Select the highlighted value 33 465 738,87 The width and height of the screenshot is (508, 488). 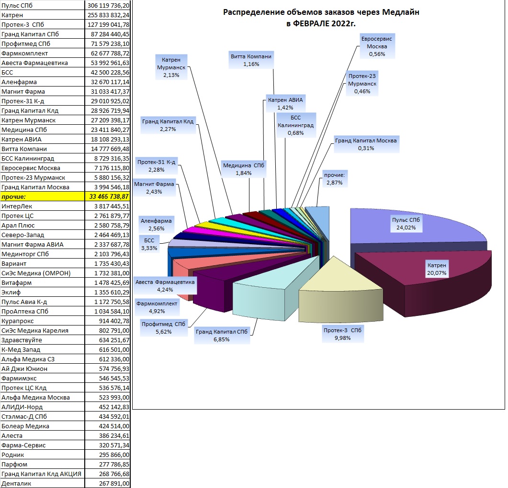point(108,196)
